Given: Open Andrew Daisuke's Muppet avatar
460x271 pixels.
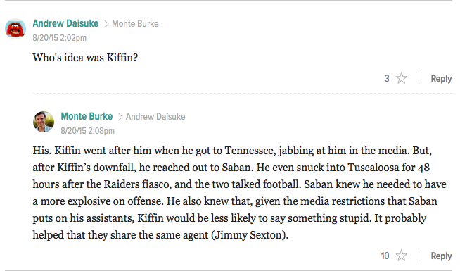Looking at the screenshot, I should pyautogui.click(x=15, y=29).
